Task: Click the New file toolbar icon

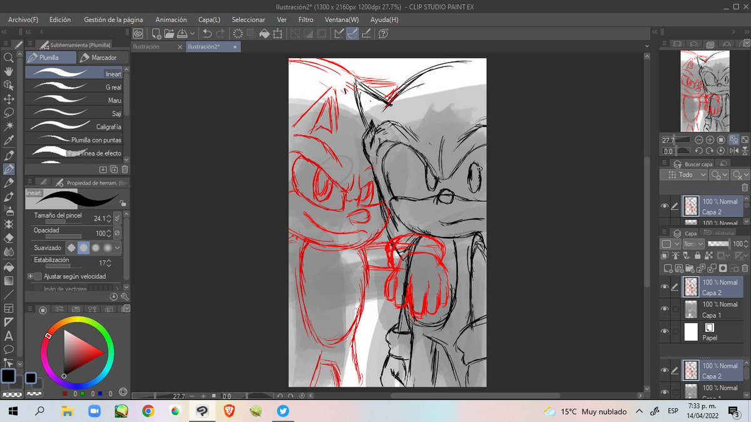Action: point(156,34)
